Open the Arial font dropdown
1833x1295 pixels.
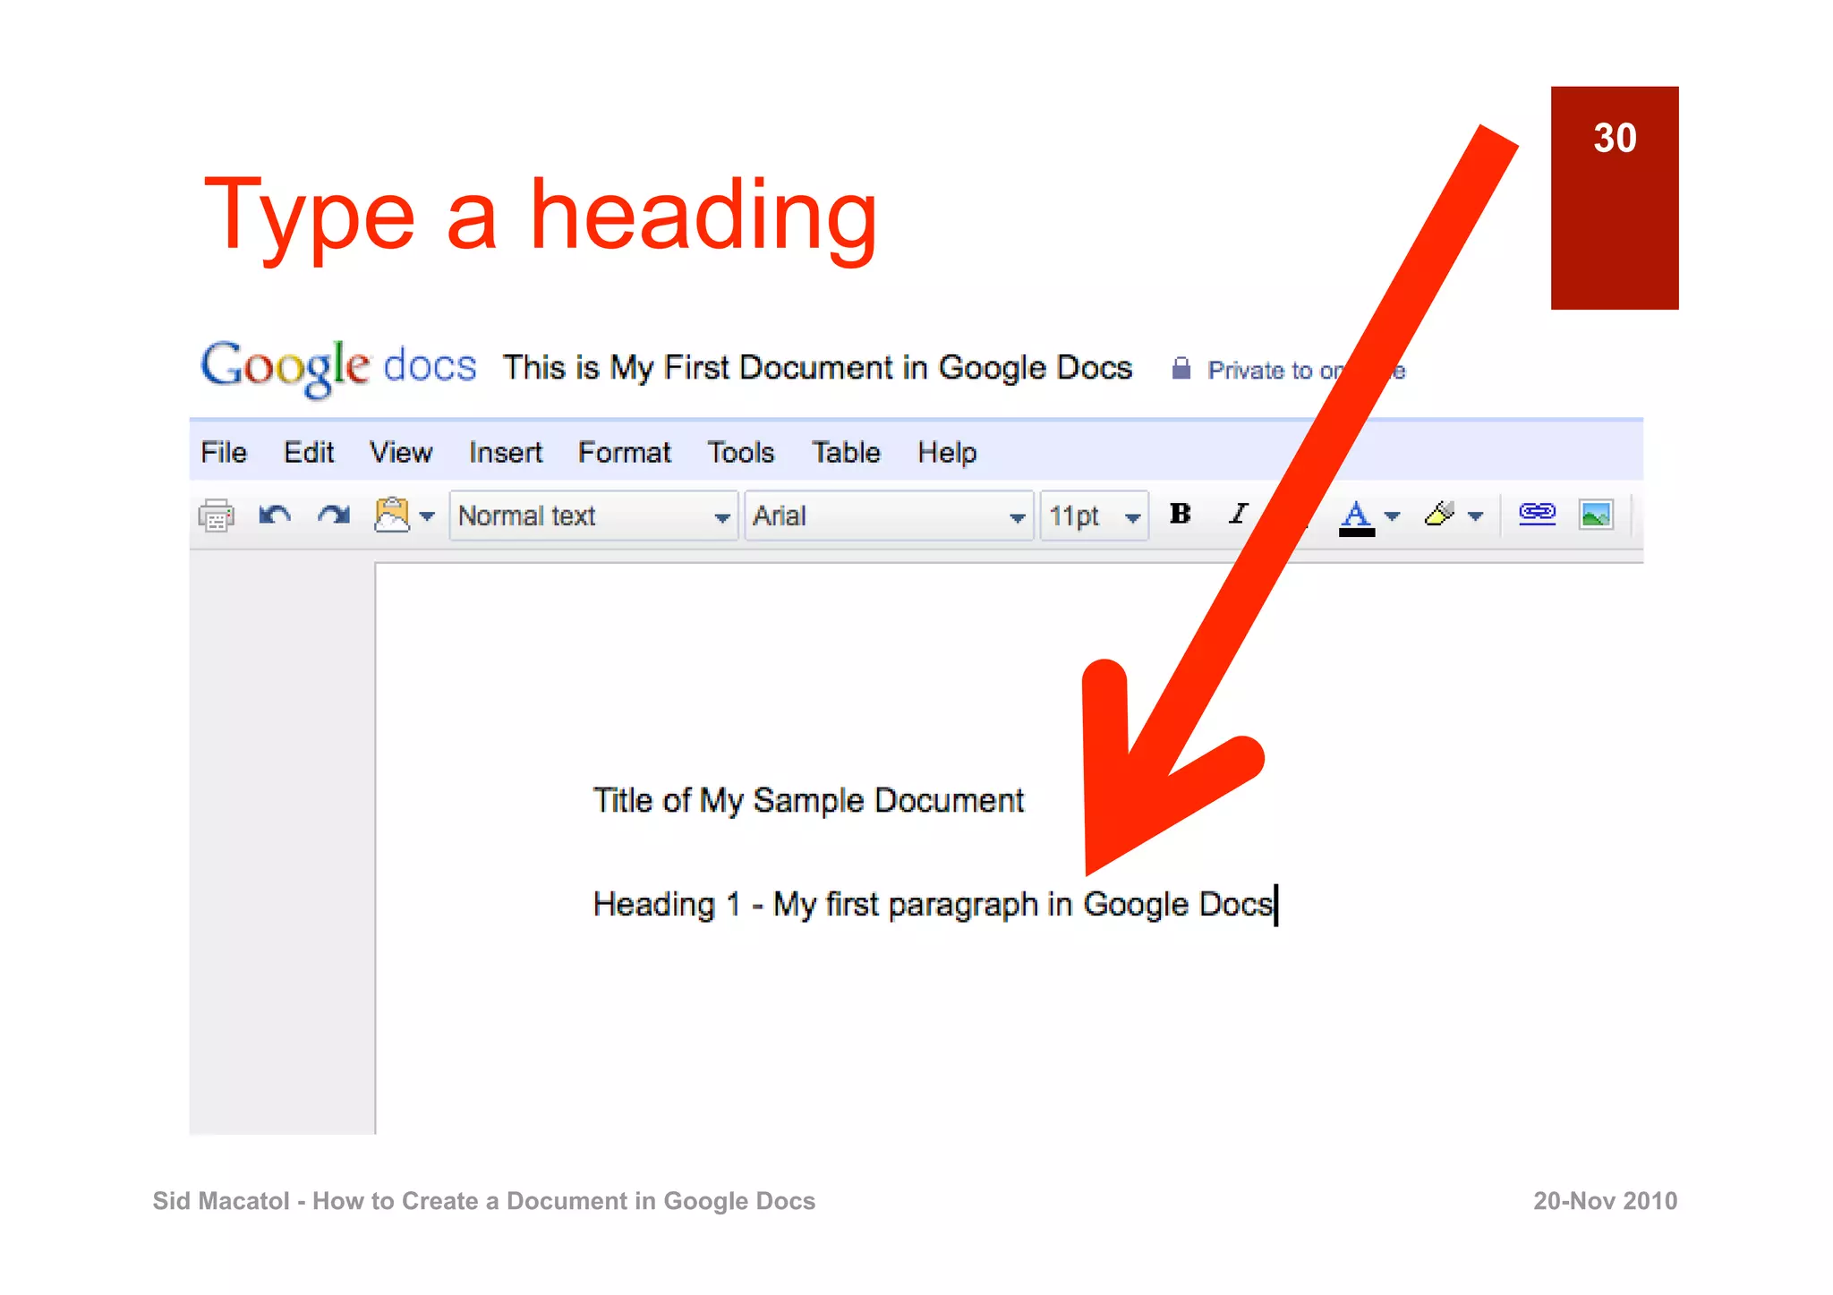889,516
